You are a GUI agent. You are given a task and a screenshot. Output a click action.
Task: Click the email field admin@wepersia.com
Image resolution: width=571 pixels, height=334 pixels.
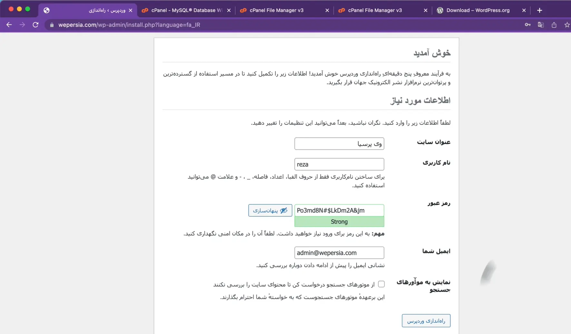339,253
